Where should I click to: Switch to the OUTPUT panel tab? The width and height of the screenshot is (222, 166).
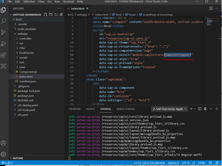point(90,109)
